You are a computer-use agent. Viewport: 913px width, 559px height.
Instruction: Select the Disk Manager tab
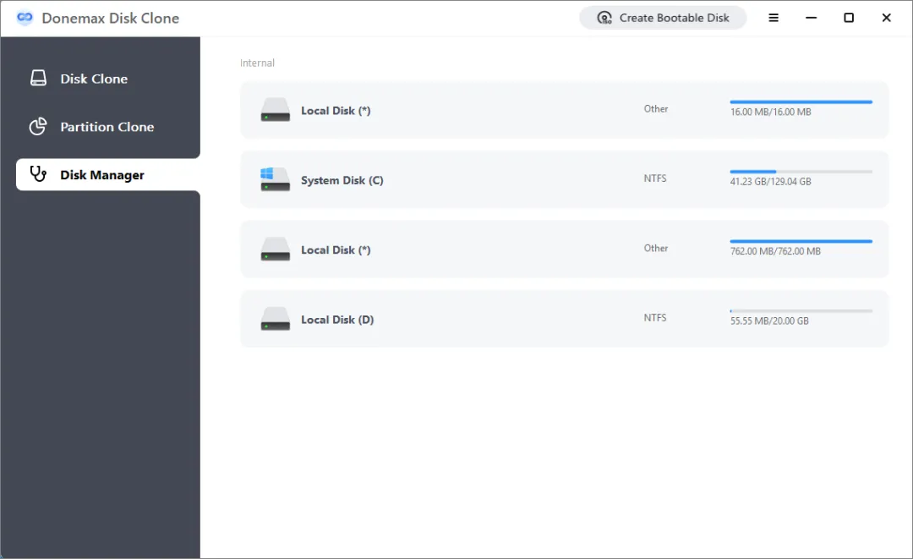[x=108, y=175]
